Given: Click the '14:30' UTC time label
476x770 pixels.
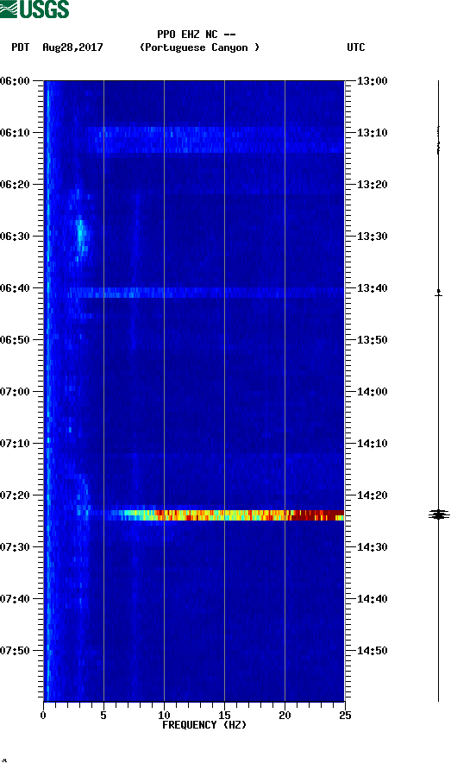Looking at the screenshot, I should (372, 547).
